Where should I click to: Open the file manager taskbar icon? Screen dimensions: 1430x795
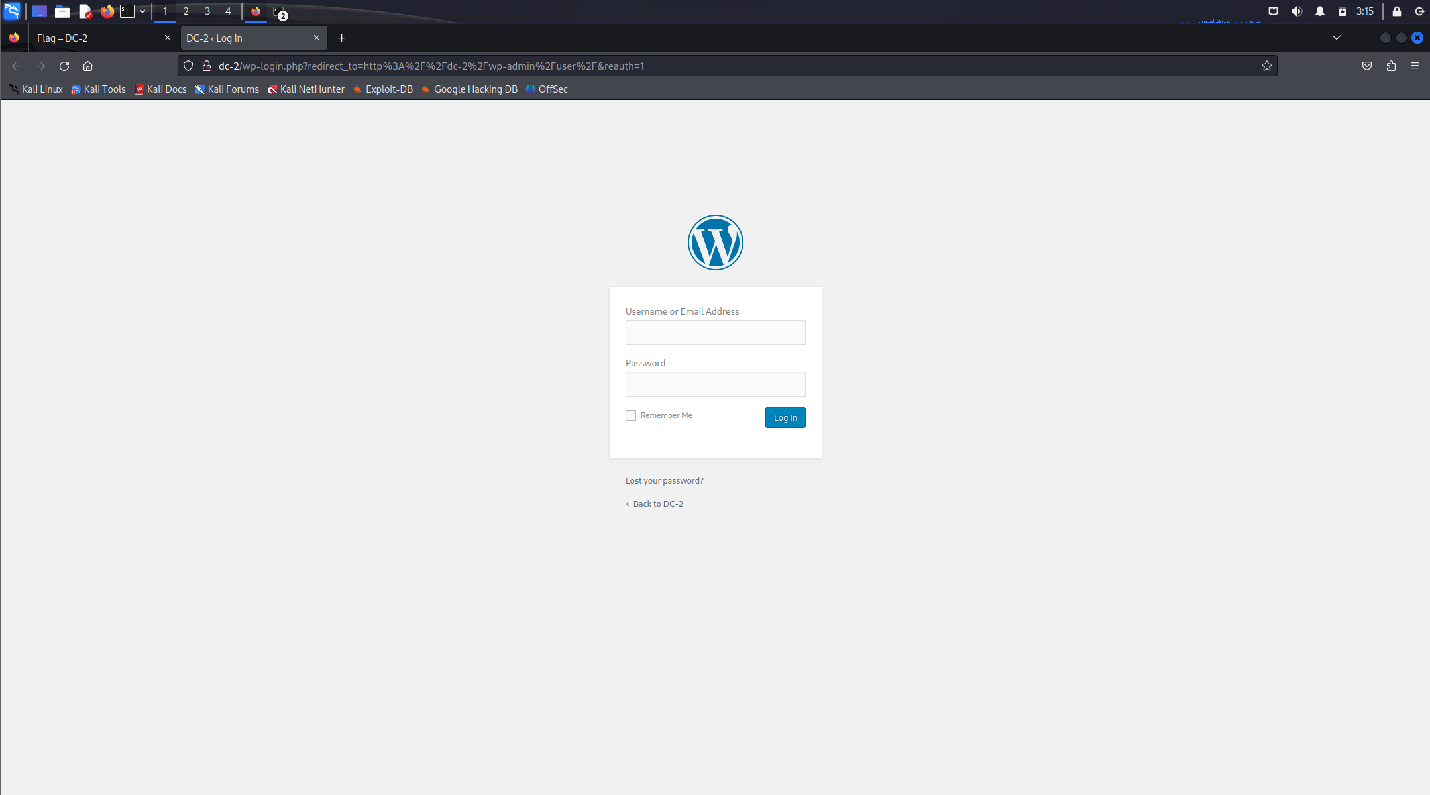[62, 11]
